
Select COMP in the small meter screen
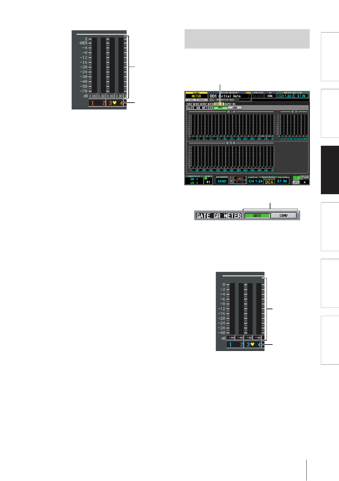235,108
